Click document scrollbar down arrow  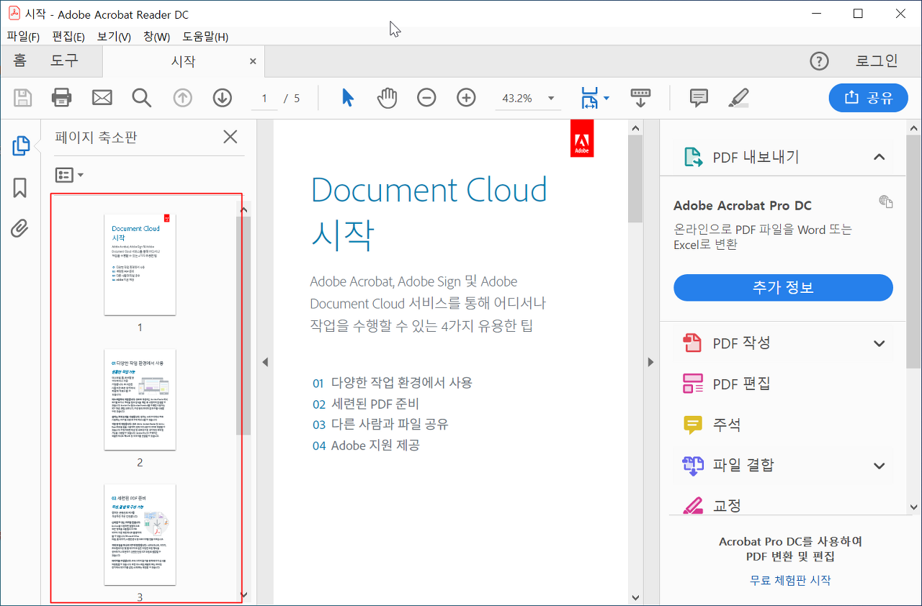[x=635, y=597]
